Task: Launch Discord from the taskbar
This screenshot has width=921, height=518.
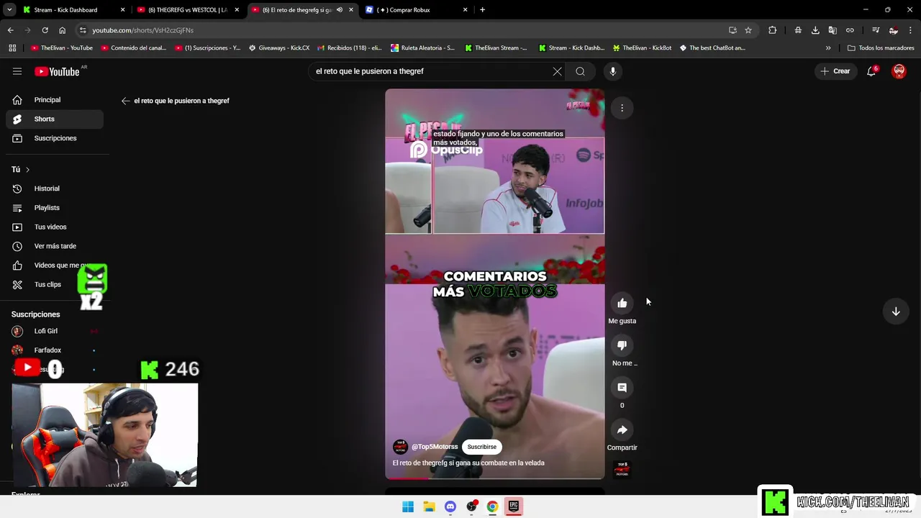Action: pyautogui.click(x=450, y=506)
